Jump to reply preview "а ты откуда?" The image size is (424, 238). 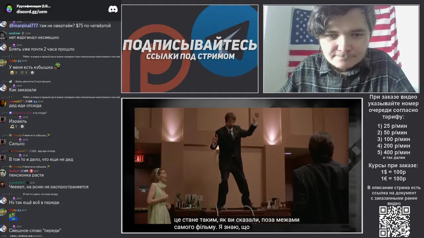pyautogui.click(x=39, y=113)
